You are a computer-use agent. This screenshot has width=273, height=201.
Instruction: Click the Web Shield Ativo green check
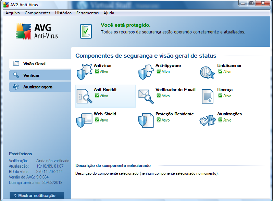(97, 120)
